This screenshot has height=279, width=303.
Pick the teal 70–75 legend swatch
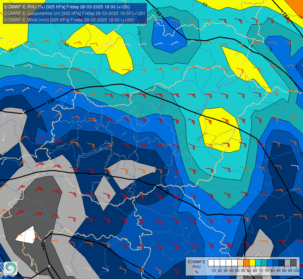tap(264, 263)
